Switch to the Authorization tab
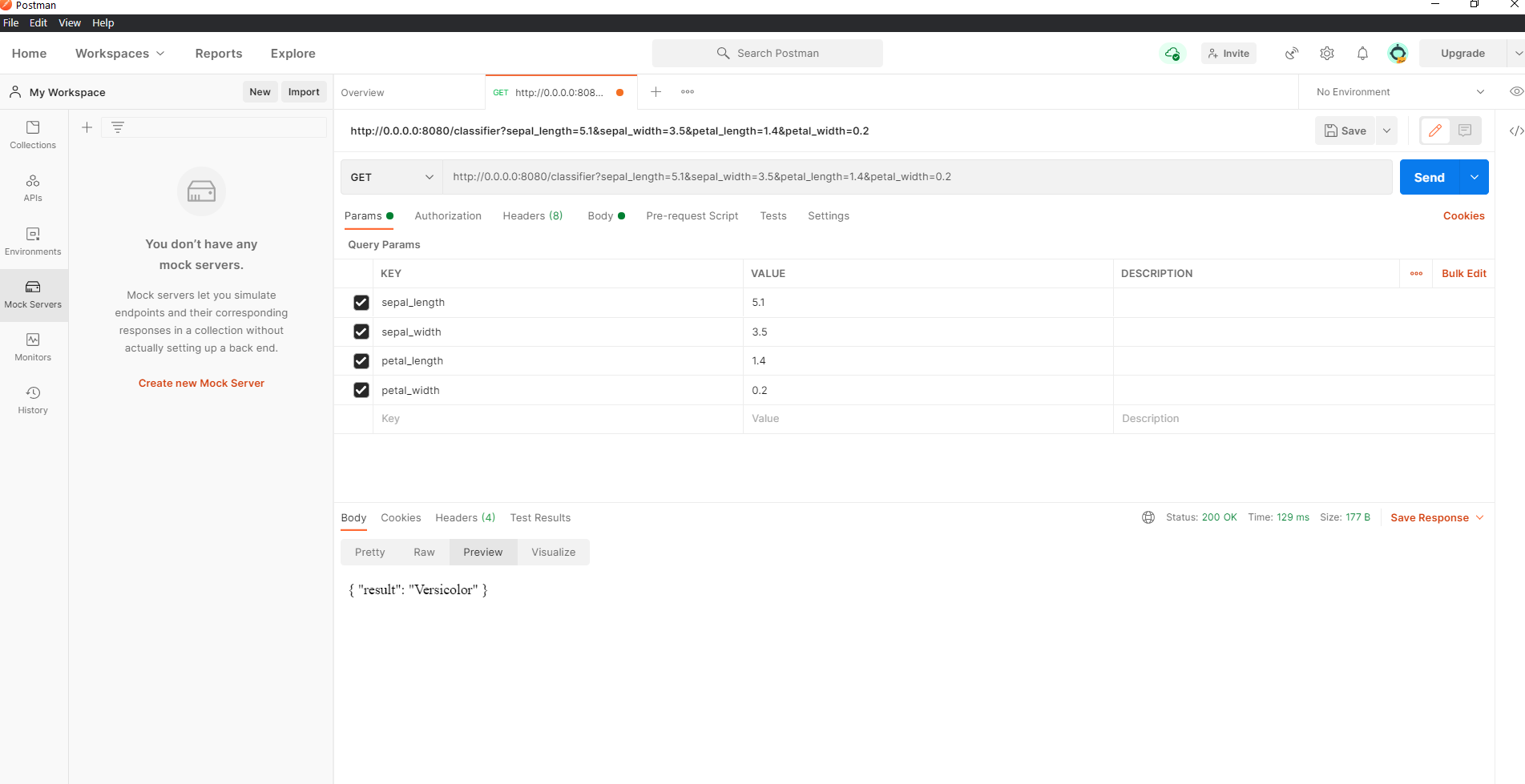This screenshot has height=784, width=1525. pyautogui.click(x=448, y=215)
